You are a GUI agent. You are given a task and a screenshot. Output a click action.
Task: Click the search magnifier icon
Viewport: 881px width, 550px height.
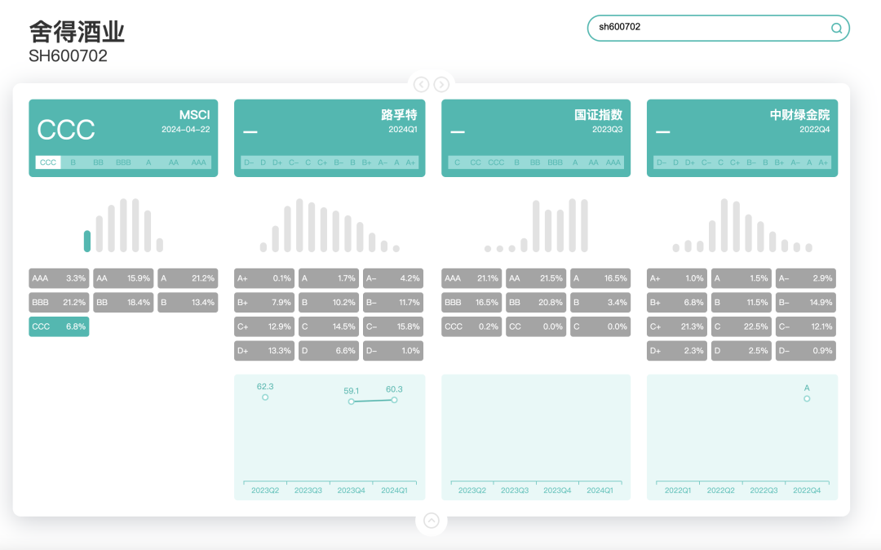836,28
